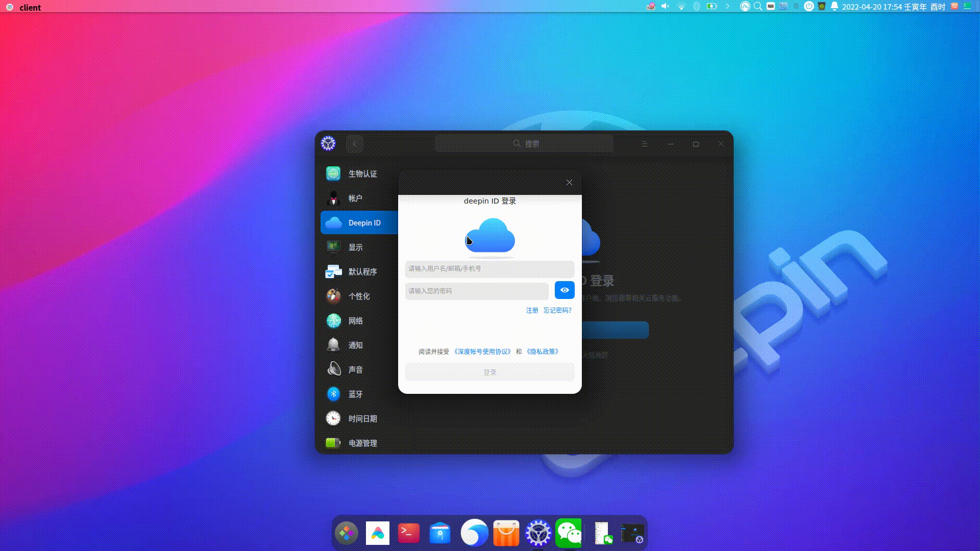980x551 pixels.
Task: Open the 蓝牙 Bluetooth settings section
Action: tap(355, 394)
